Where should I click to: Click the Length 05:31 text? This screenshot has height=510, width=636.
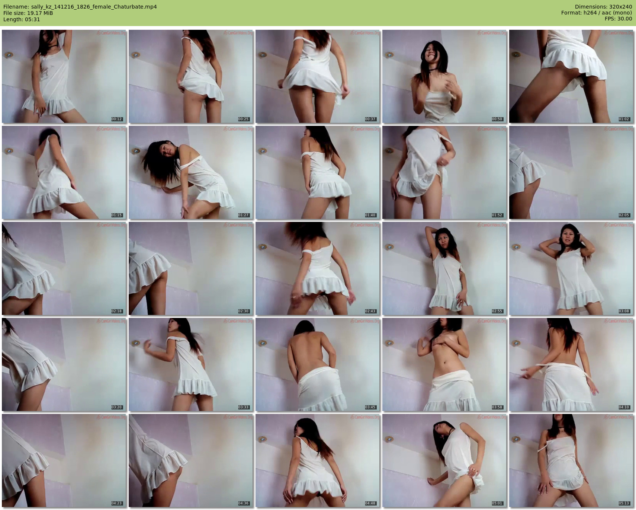(x=22, y=19)
